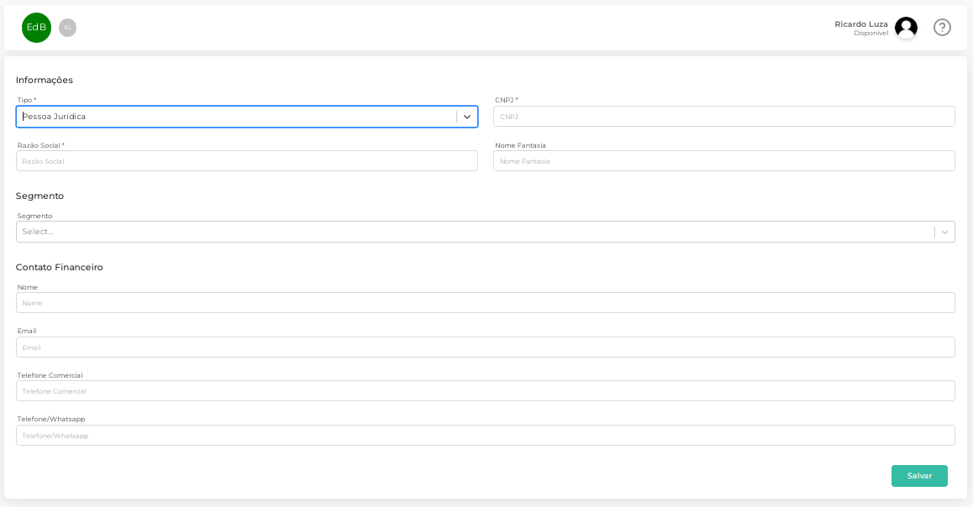
Task: Select the Nome Fantasia text box
Action: pyautogui.click(x=723, y=161)
